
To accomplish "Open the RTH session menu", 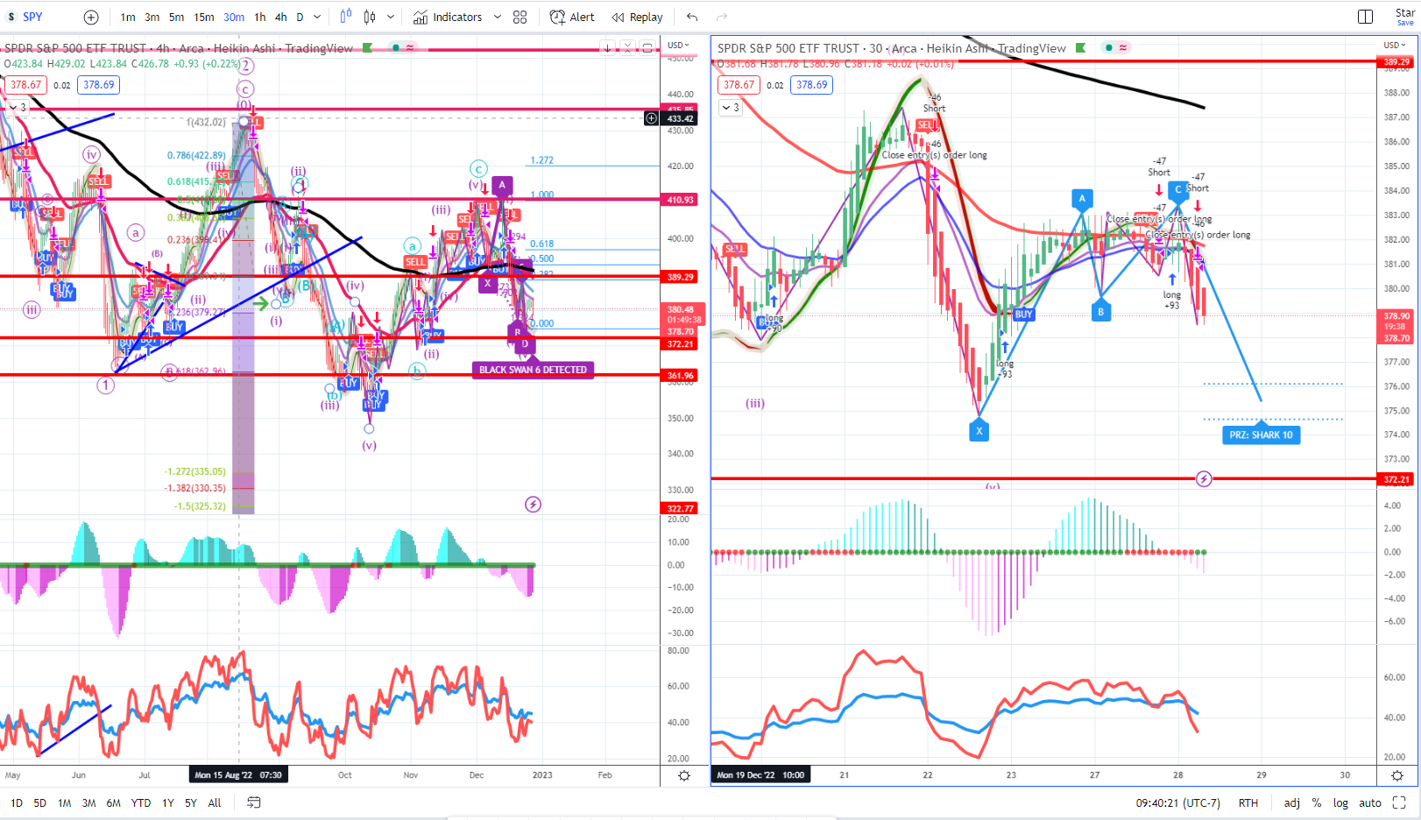I will coord(1248,802).
